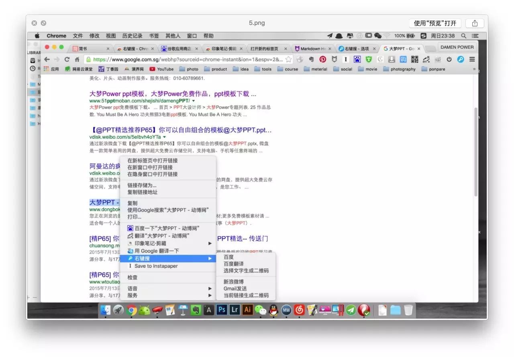Open 历史记录 menu in menu bar

[x=132, y=36]
